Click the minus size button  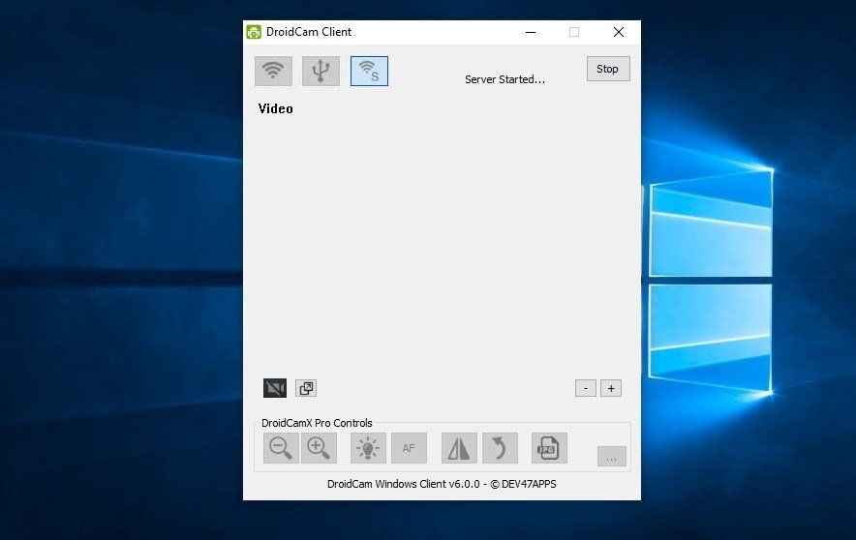pos(586,388)
